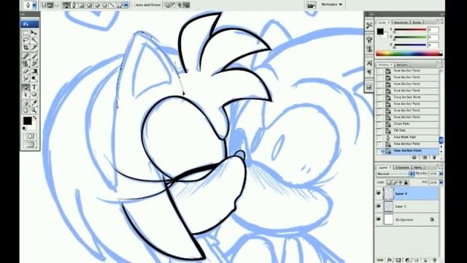
Task: Delete the current history state trash icon
Action: (434, 158)
